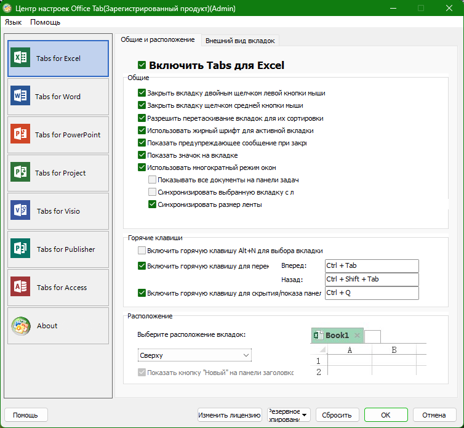This screenshot has height=428, width=464.
Task: Click the Сбросить button
Action: coord(337,415)
